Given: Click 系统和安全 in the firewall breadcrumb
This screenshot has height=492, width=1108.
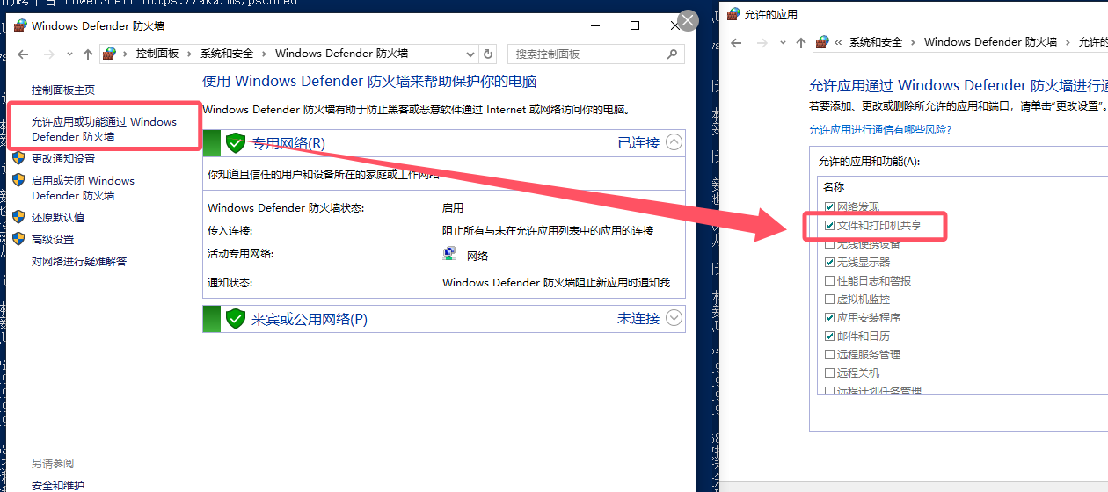Looking at the screenshot, I should [x=226, y=54].
